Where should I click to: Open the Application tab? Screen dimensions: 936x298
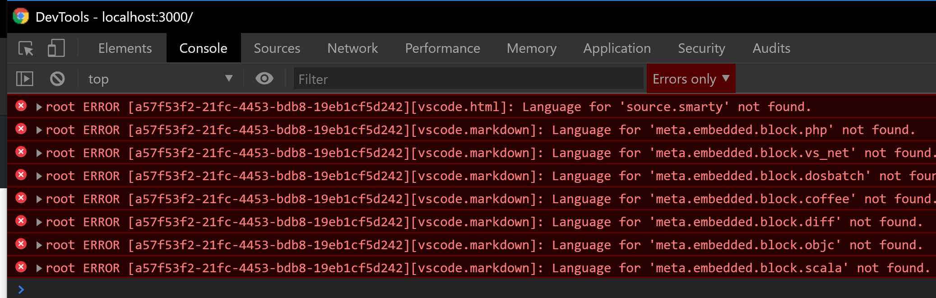pos(617,48)
